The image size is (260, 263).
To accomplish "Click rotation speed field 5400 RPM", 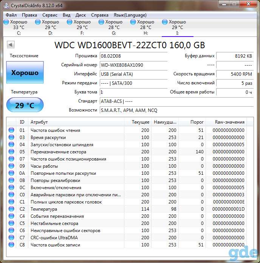I will 235,74.
